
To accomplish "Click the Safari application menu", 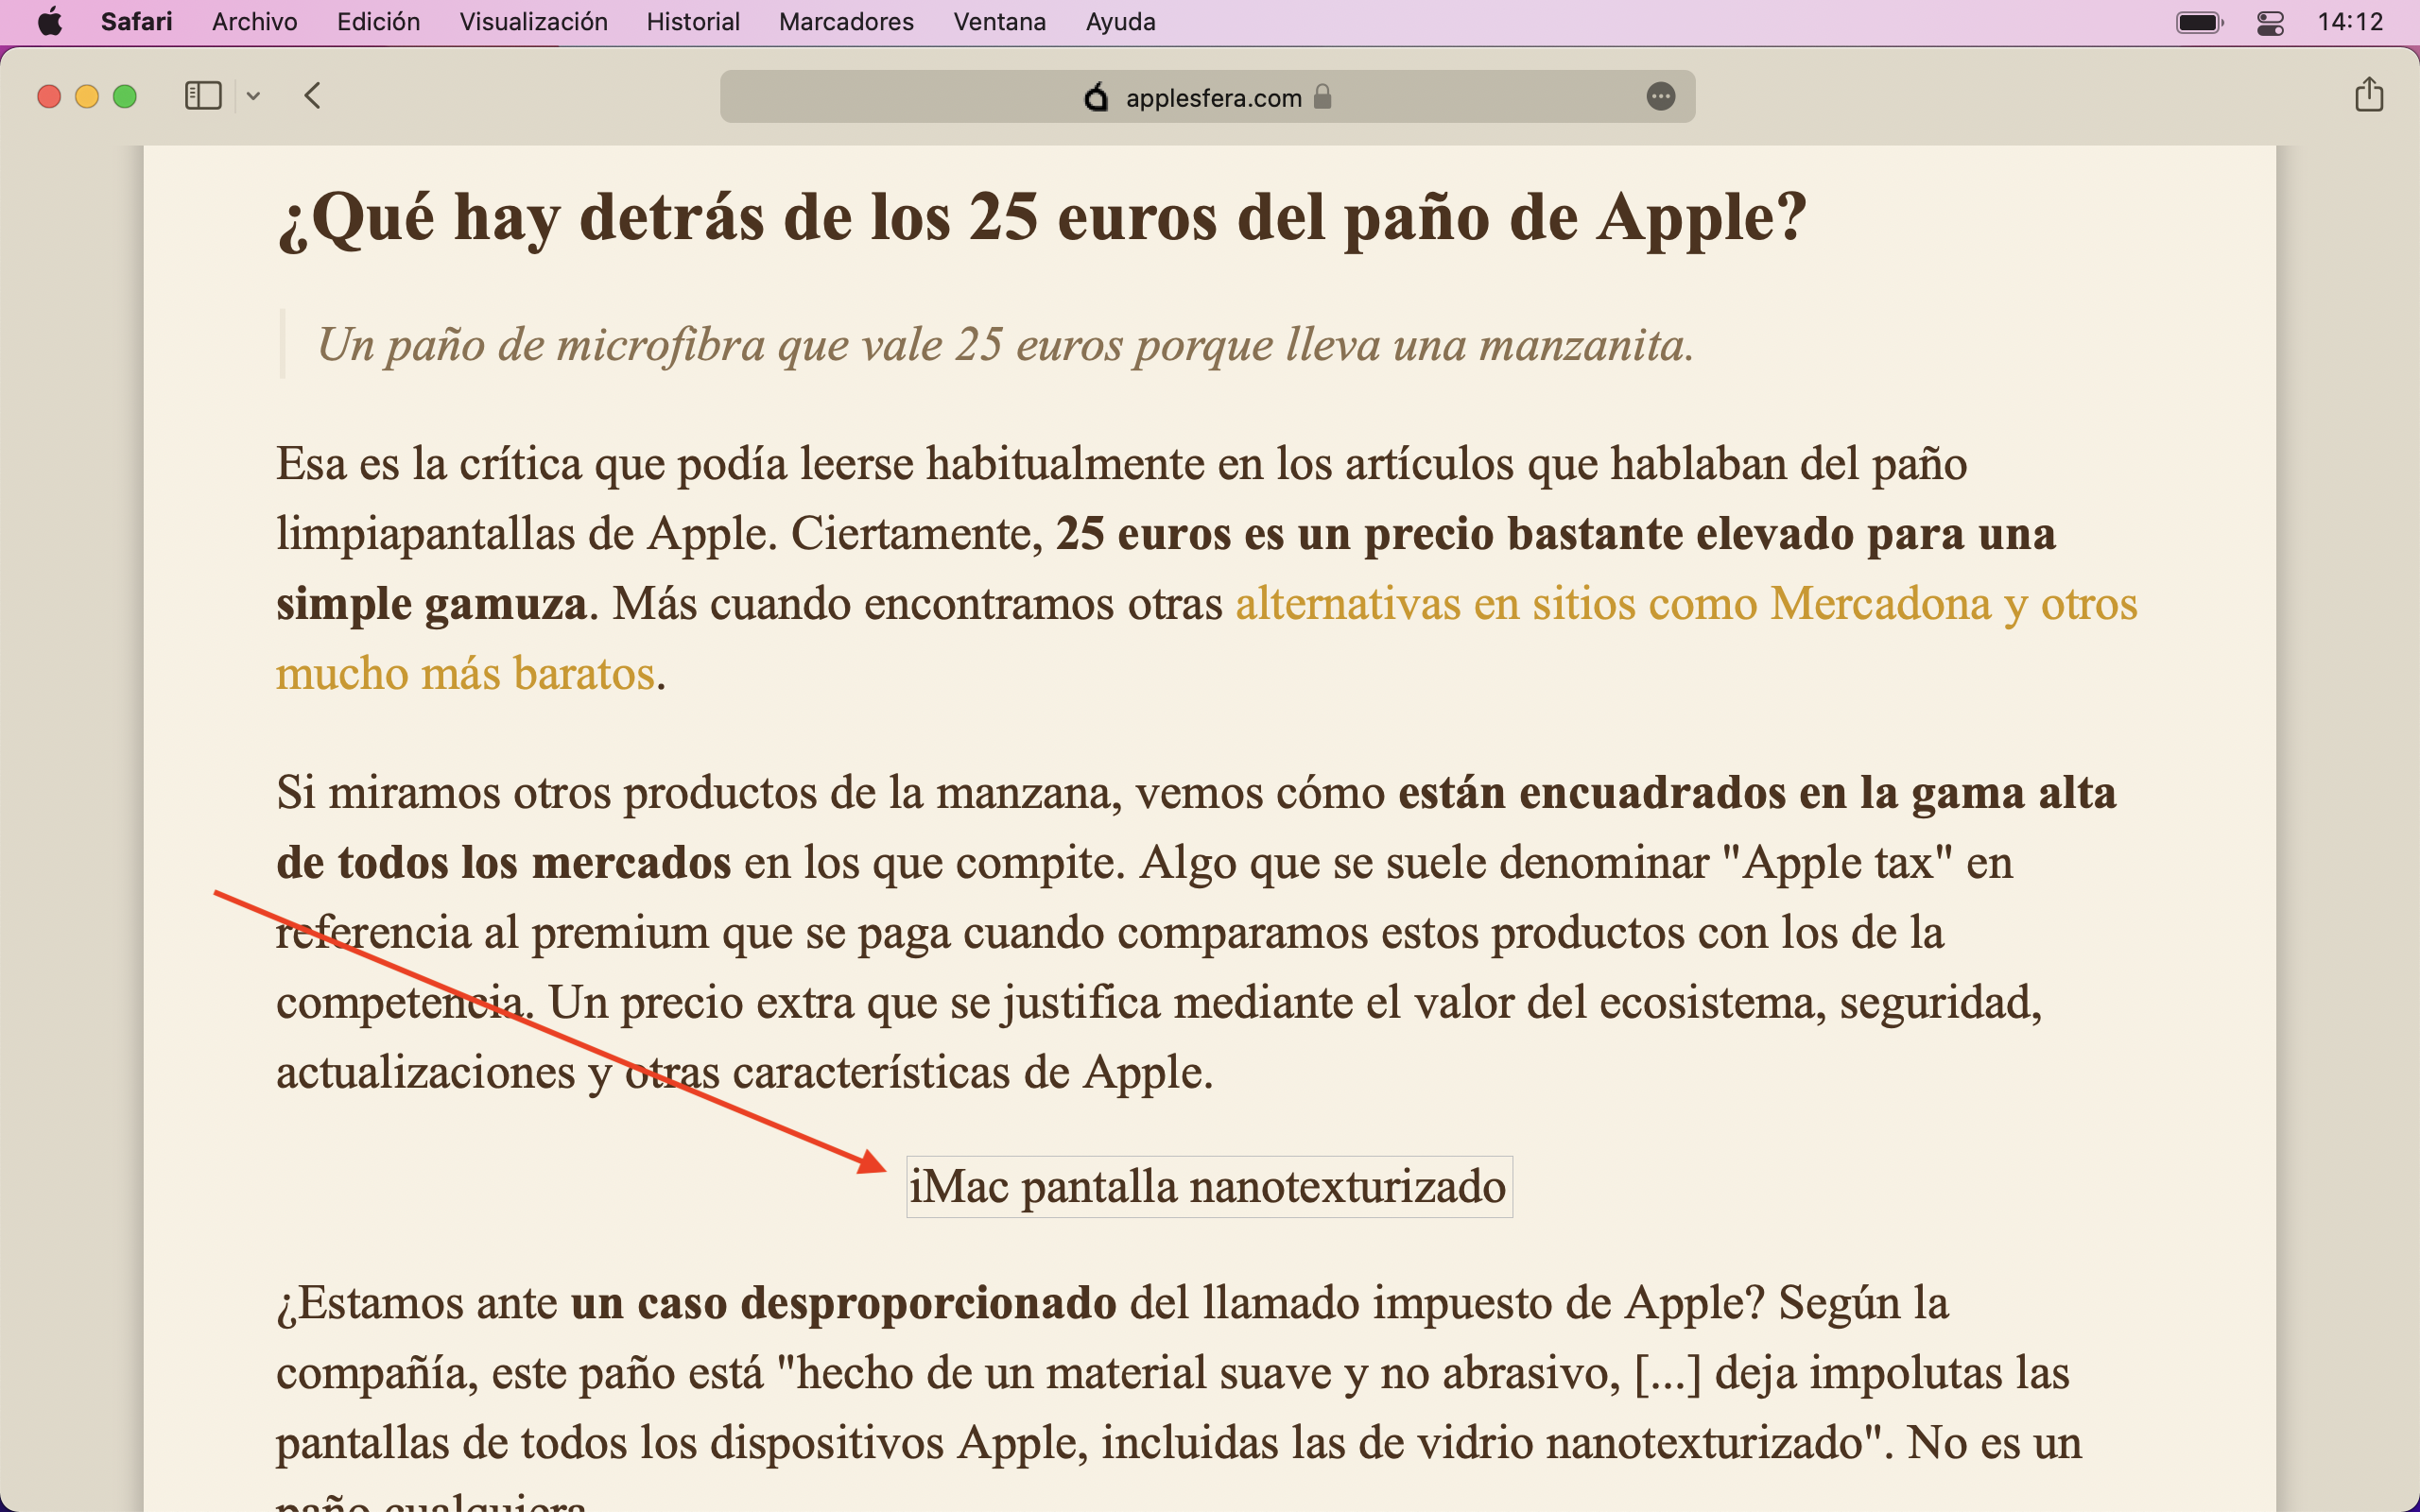I will click(136, 22).
